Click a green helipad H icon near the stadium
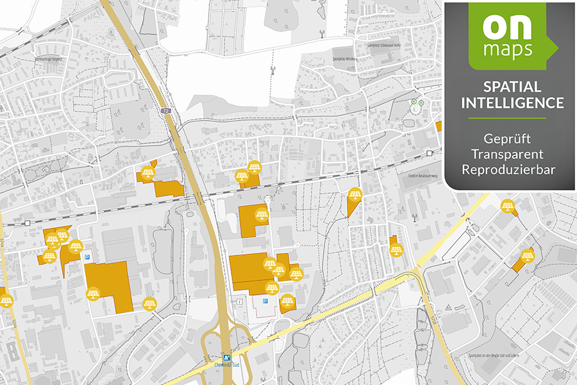This screenshot has width=577, height=385. (414, 101)
